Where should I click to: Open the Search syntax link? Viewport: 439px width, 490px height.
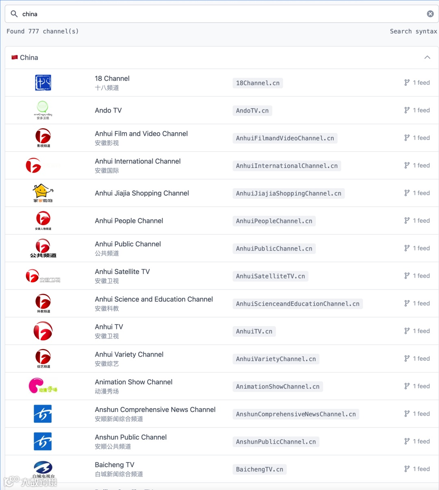tap(413, 31)
